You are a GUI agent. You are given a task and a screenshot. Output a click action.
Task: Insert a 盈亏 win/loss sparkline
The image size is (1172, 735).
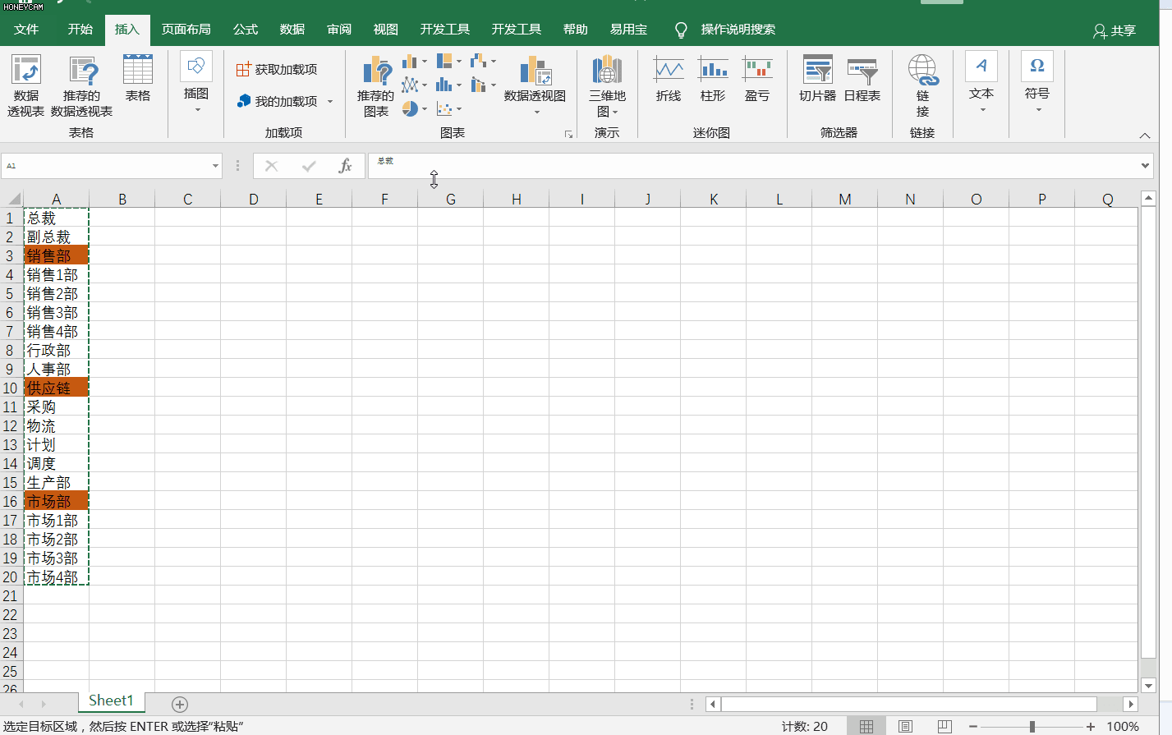click(x=757, y=79)
